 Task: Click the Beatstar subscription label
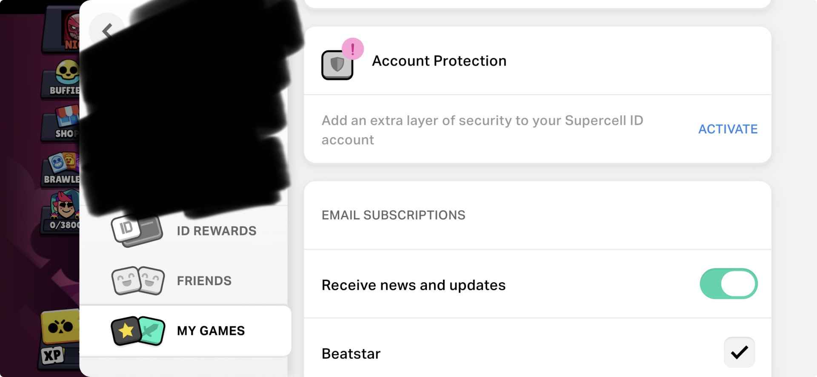351,354
